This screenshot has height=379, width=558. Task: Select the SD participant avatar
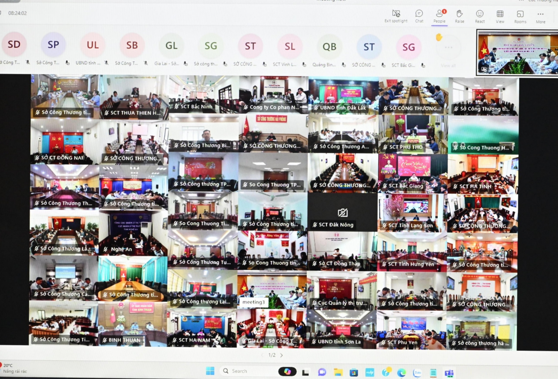14,45
